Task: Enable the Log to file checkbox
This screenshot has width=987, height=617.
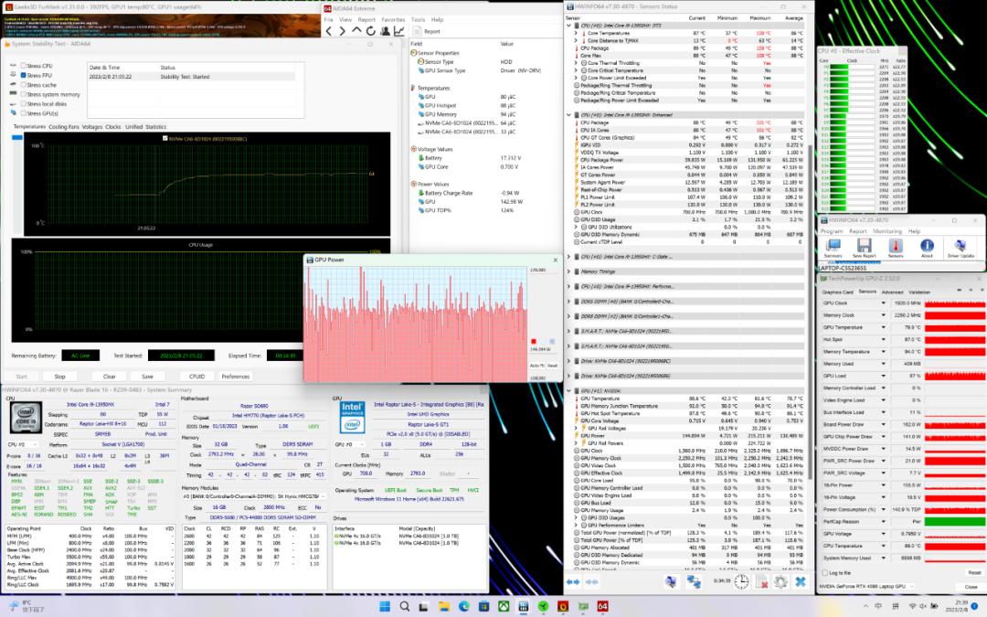Action: [823, 572]
